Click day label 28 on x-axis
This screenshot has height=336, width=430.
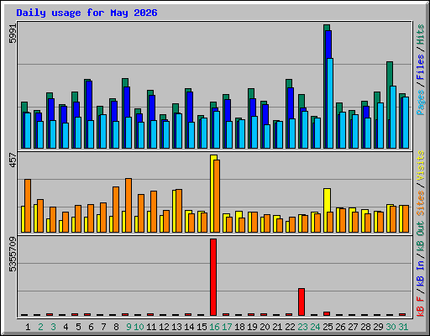365,327
